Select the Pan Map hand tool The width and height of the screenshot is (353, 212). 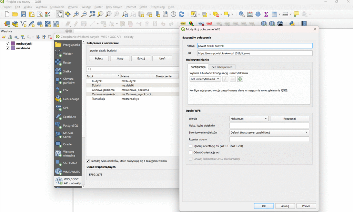tap(60, 14)
